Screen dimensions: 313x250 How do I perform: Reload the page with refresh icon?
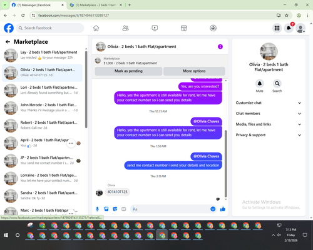tap(23, 16)
